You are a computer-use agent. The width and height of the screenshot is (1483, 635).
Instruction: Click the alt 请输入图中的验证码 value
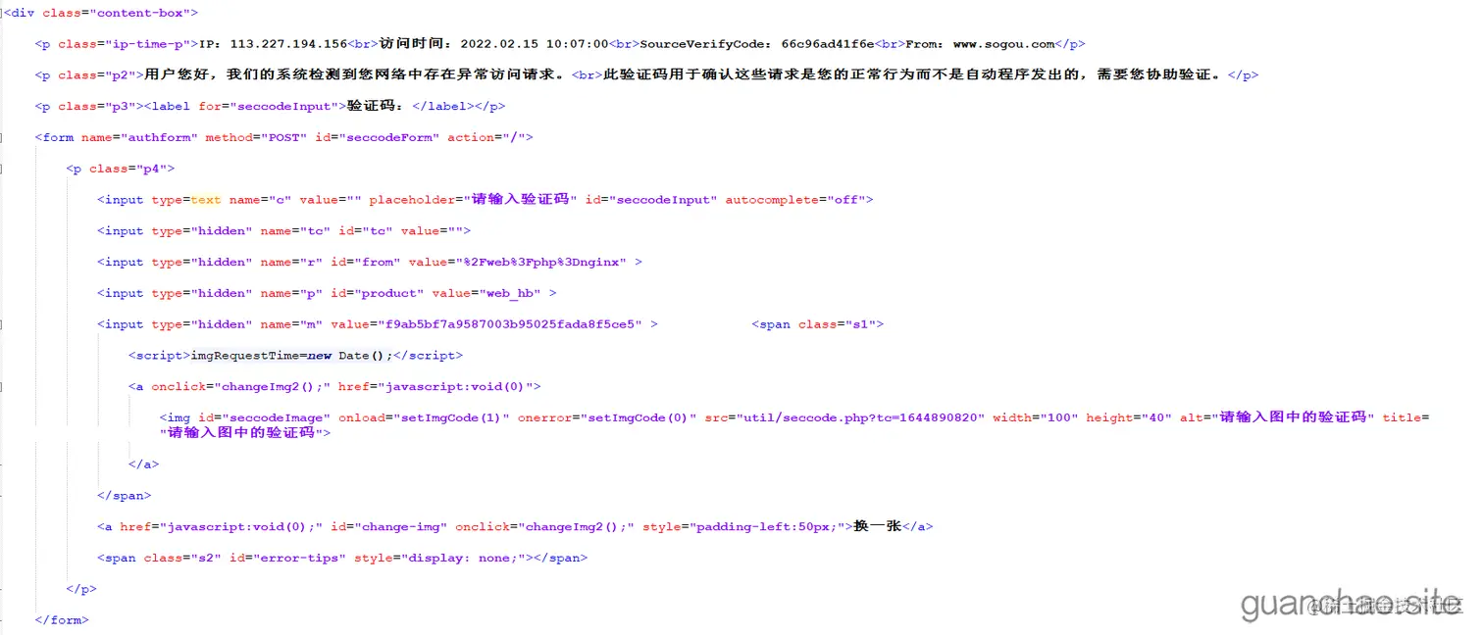pyautogui.click(x=1293, y=418)
